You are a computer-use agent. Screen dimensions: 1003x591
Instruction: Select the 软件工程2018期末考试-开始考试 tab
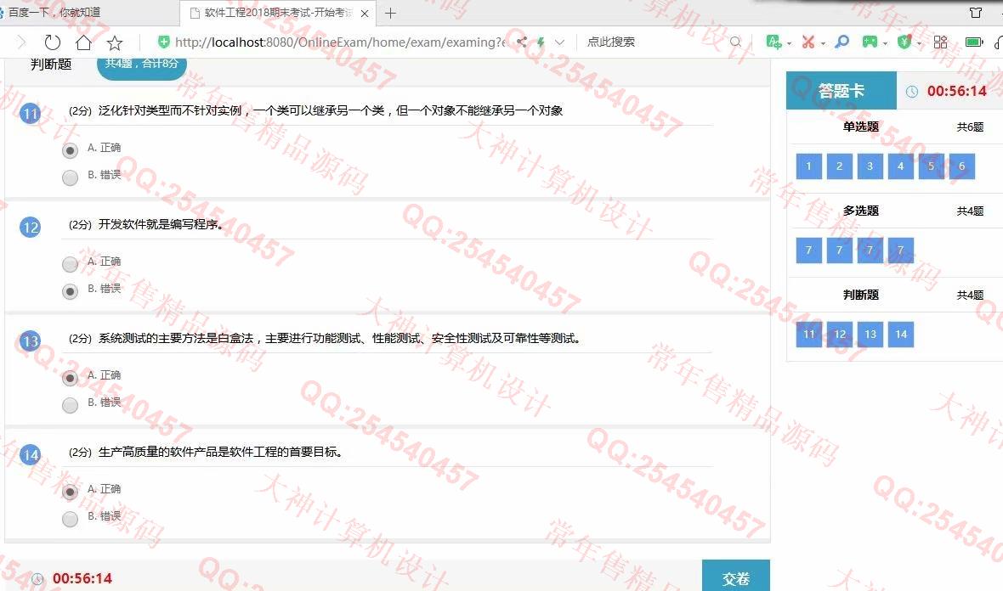(x=280, y=13)
